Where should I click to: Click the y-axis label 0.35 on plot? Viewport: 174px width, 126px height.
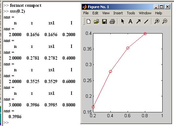[x=87, y=49]
